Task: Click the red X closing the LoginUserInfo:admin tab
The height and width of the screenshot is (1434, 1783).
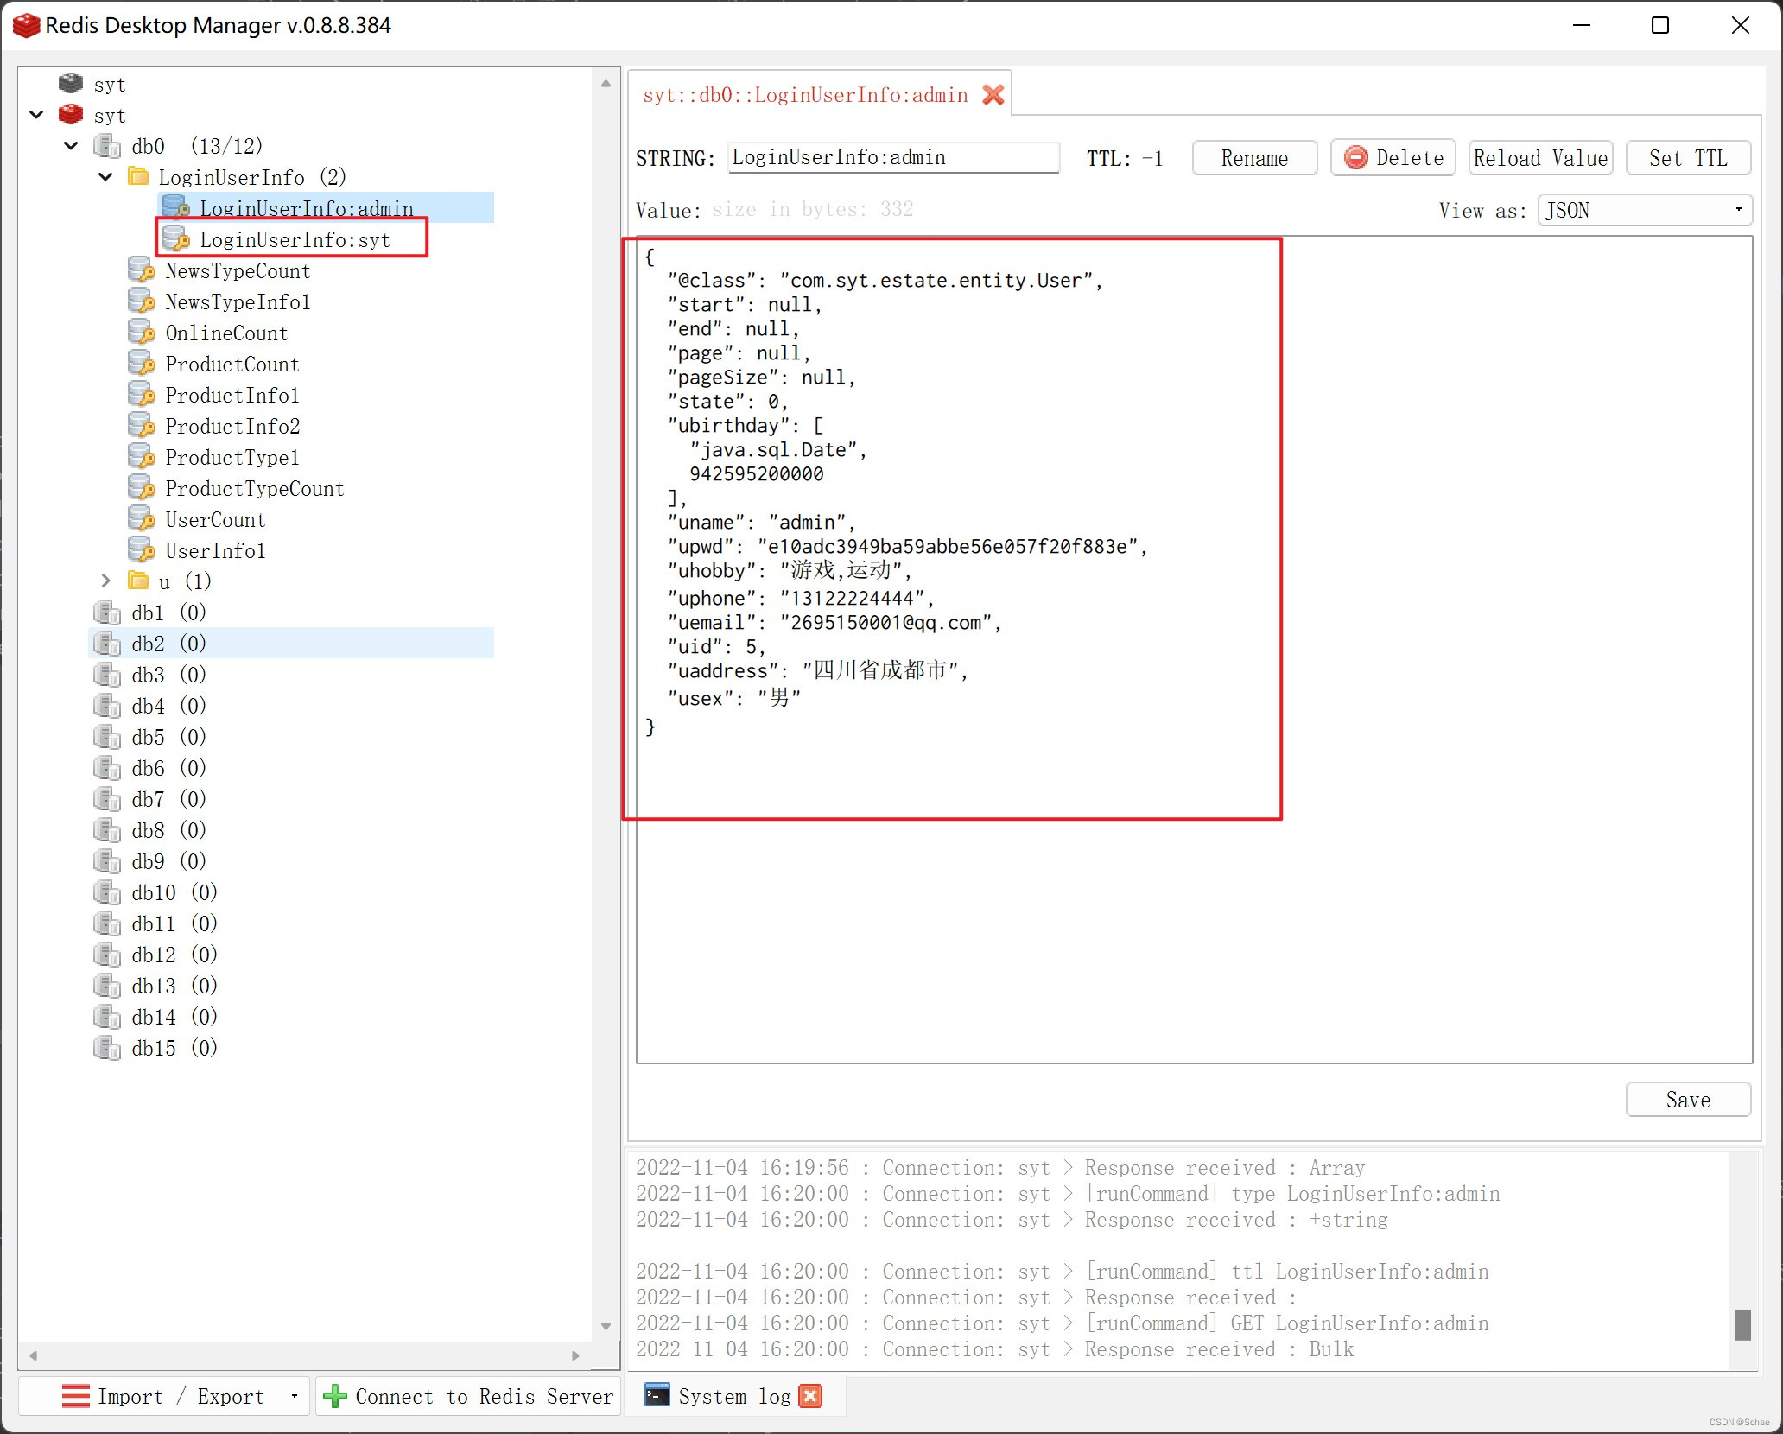Action: (x=993, y=94)
